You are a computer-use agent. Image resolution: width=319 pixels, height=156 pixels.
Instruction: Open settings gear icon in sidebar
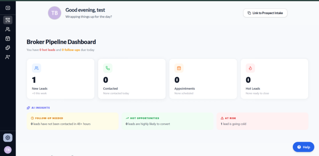[x=8, y=138]
